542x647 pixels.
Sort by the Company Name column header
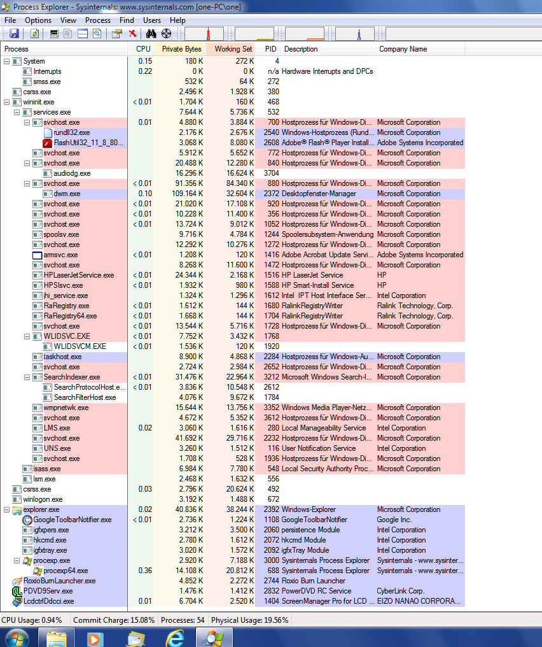click(420, 49)
